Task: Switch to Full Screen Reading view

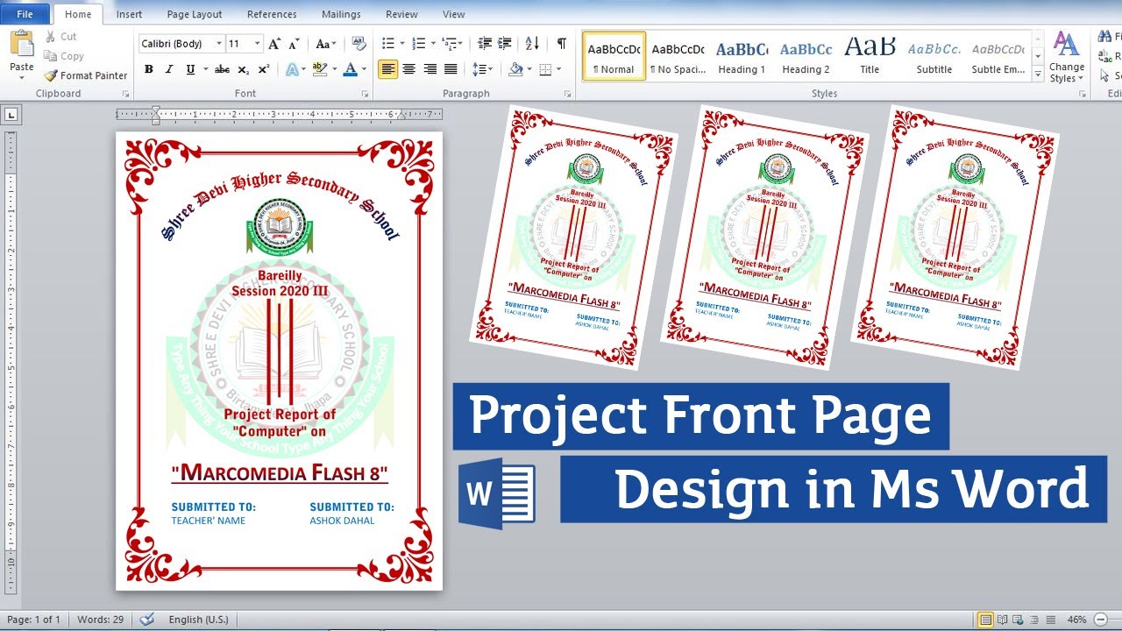Action: (1003, 620)
